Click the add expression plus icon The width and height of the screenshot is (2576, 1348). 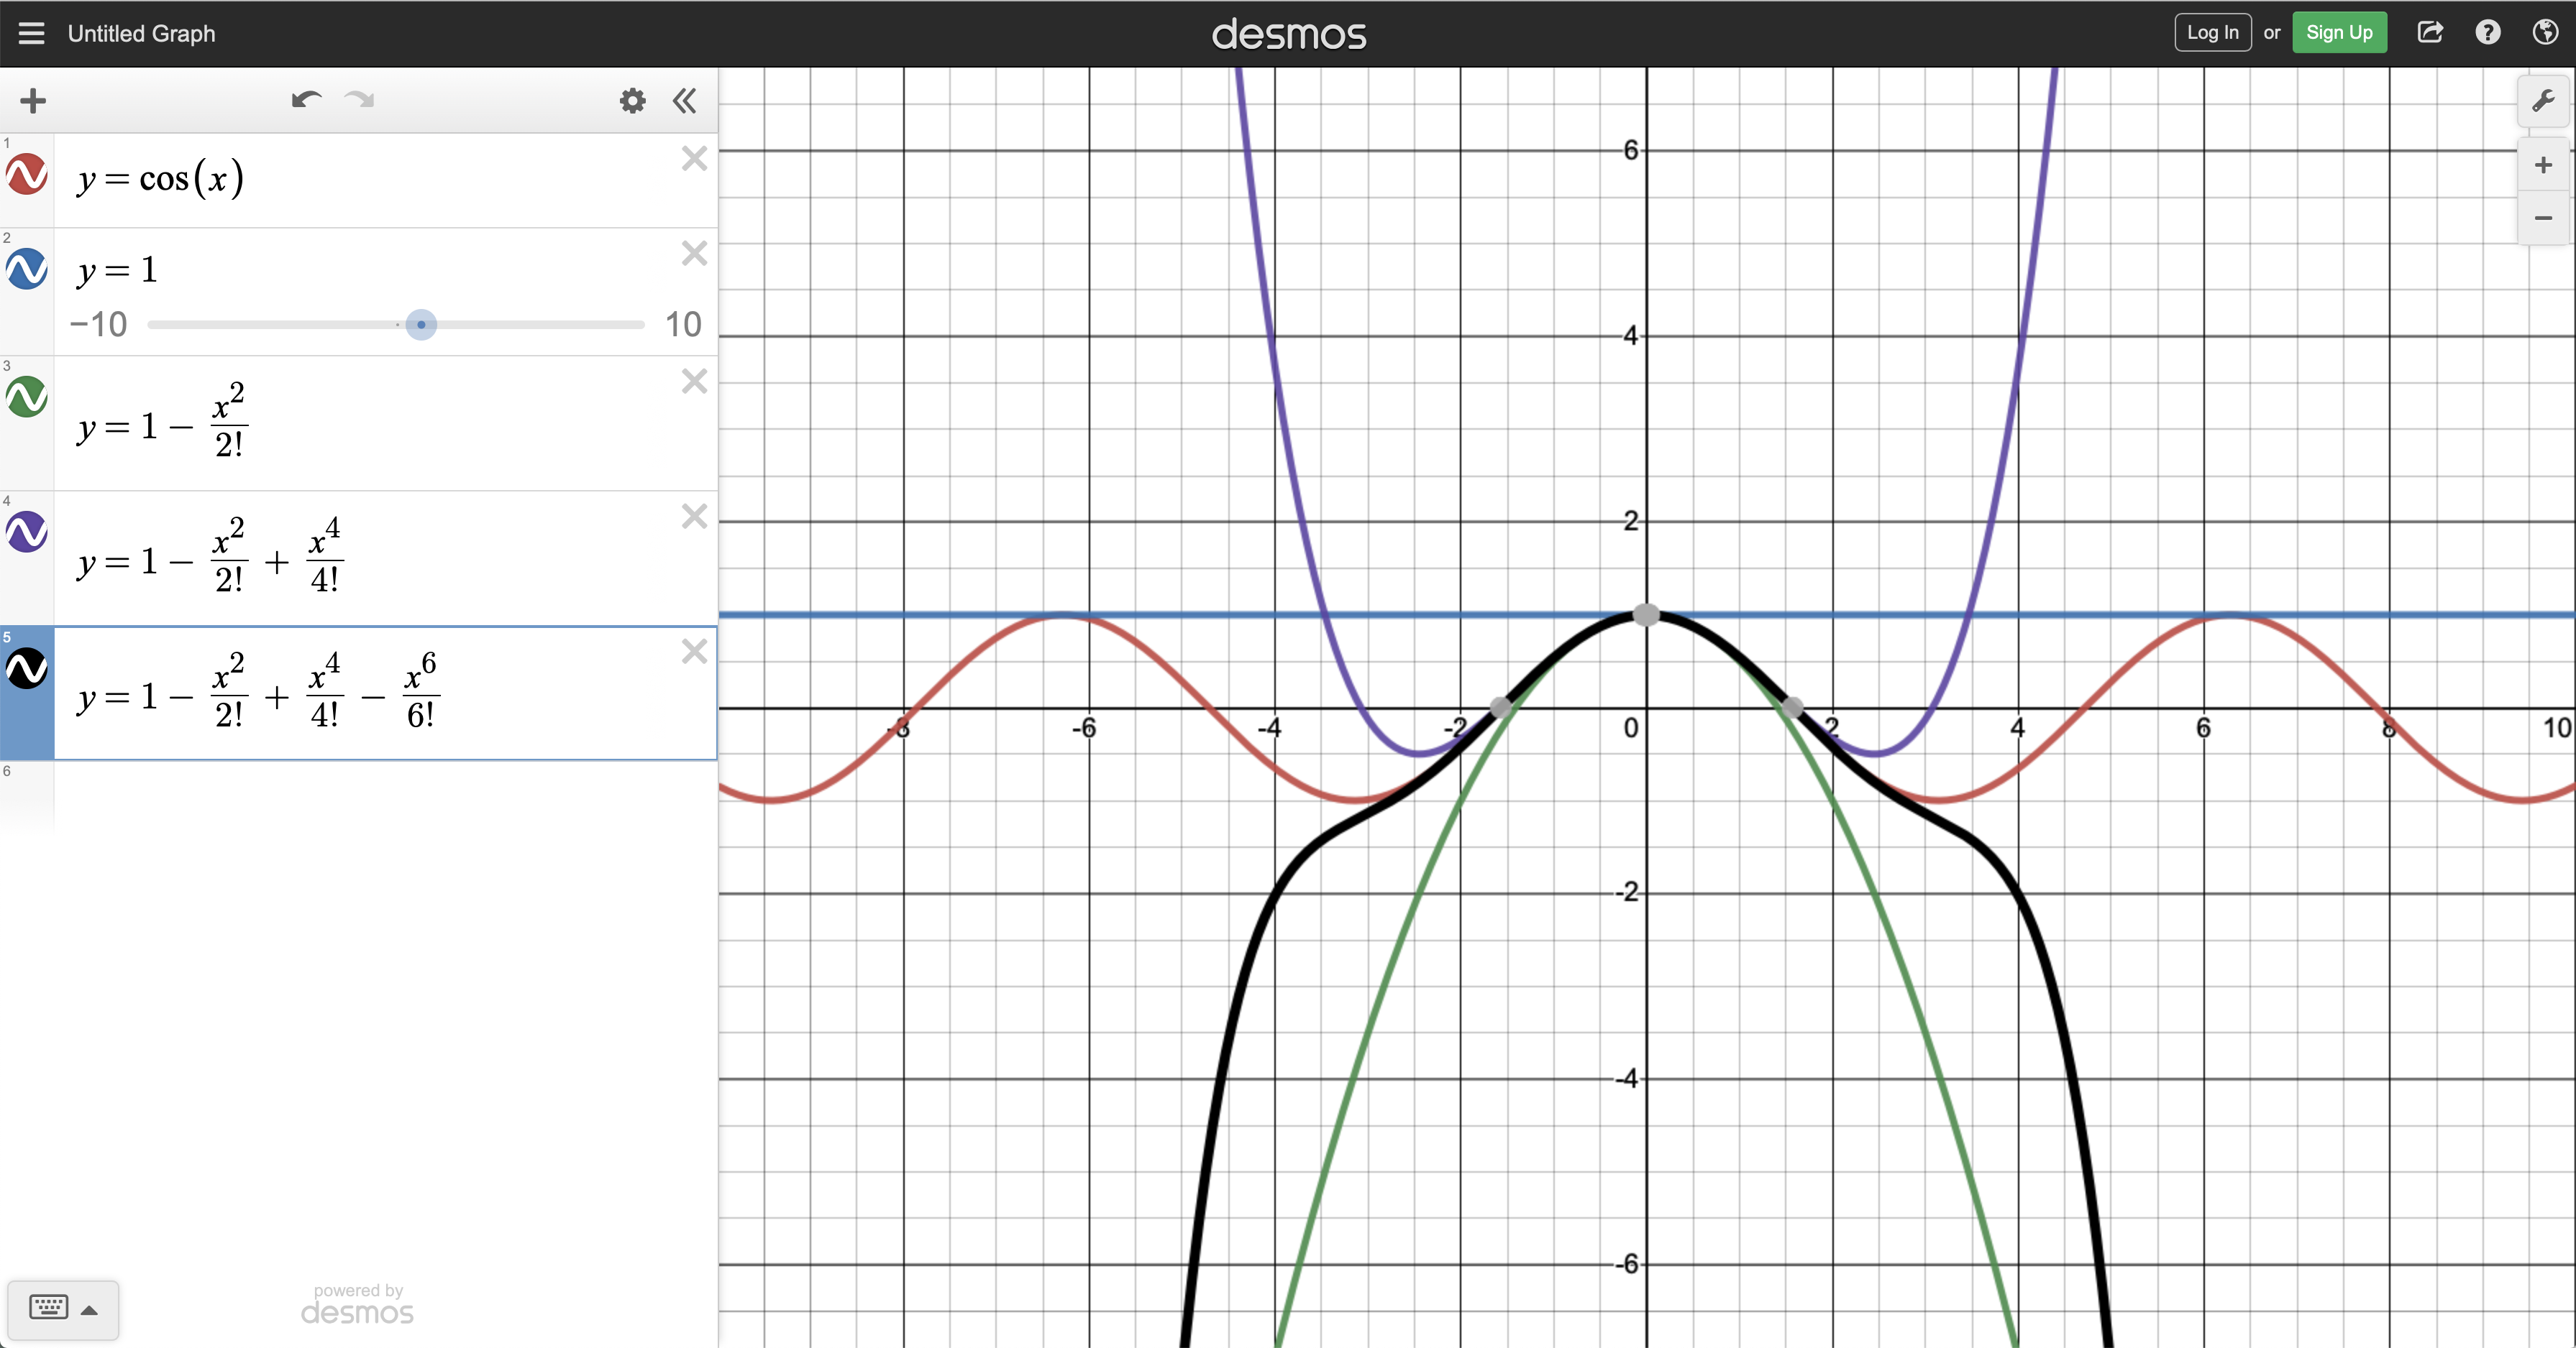tap(33, 101)
